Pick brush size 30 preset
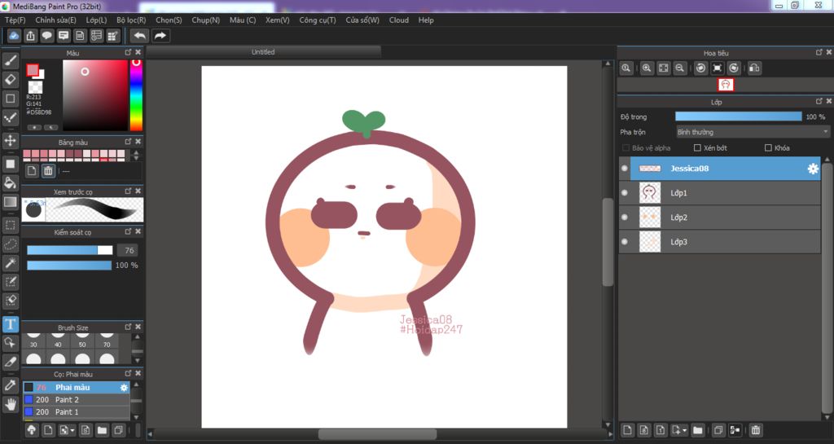Image resolution: width=834 pixels, height=444 pixels. click(x=33, y=340)
